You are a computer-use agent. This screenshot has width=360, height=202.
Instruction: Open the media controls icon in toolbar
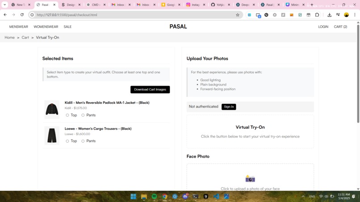tap(338, 15)
